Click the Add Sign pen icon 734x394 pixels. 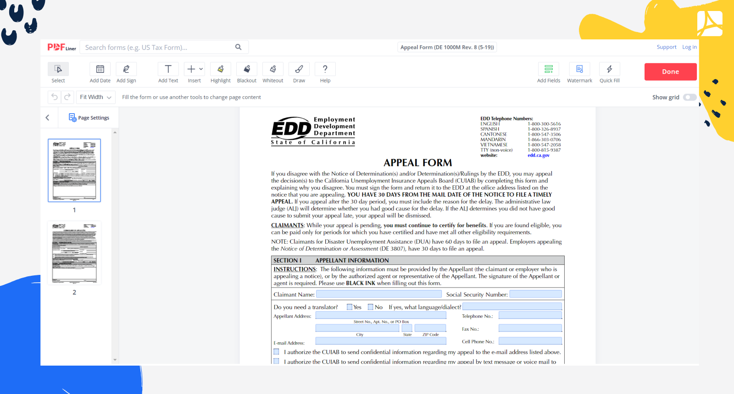(126, 69)
